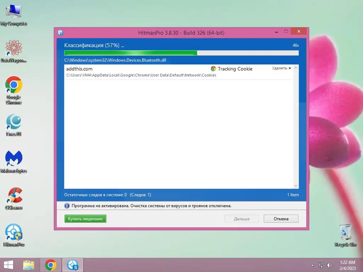Open the Удалить action dropdown
The image size is (363, 272).
click(x=281, y=68)
